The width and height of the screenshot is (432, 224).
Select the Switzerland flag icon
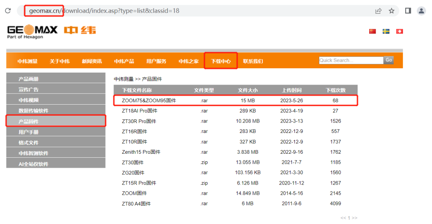[399, 31]
